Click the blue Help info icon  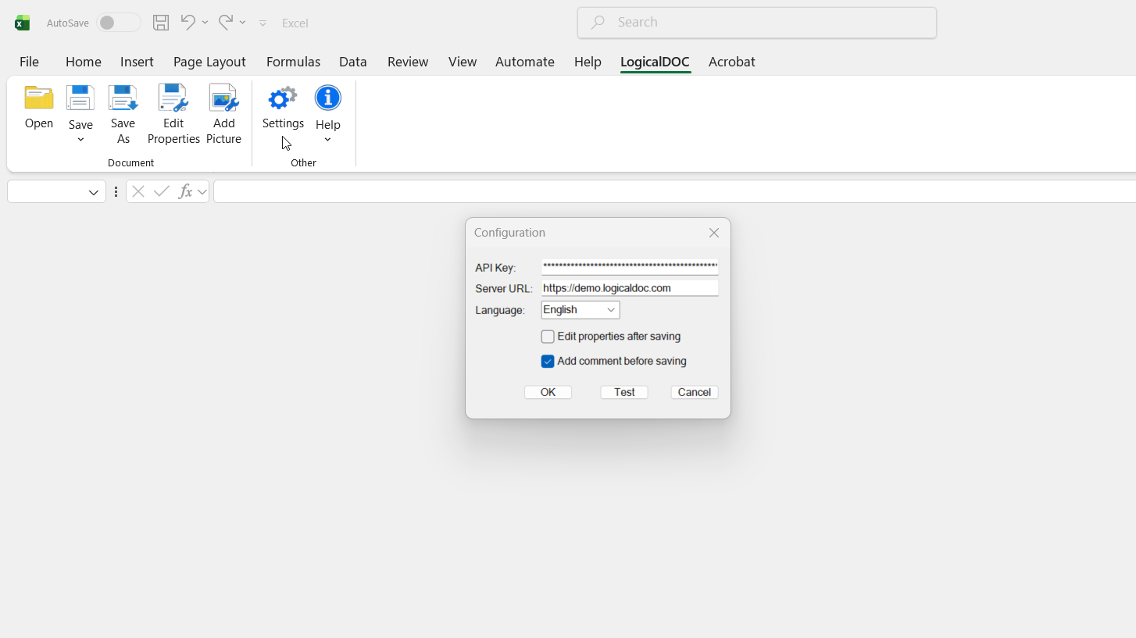[328, 98]
